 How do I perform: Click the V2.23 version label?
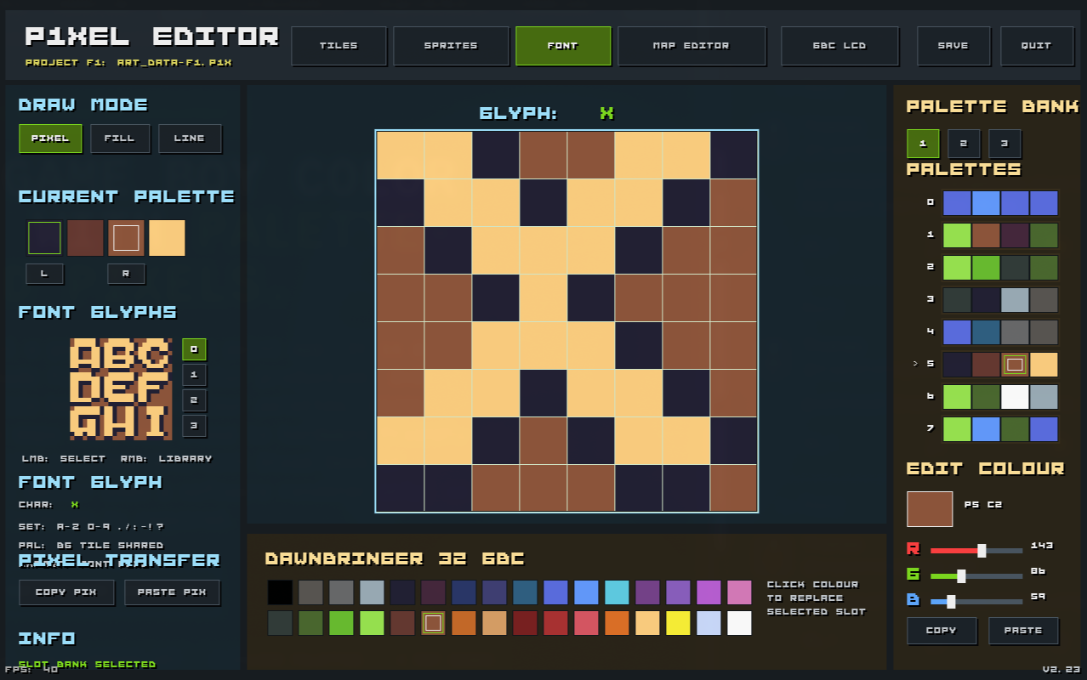1061,670
